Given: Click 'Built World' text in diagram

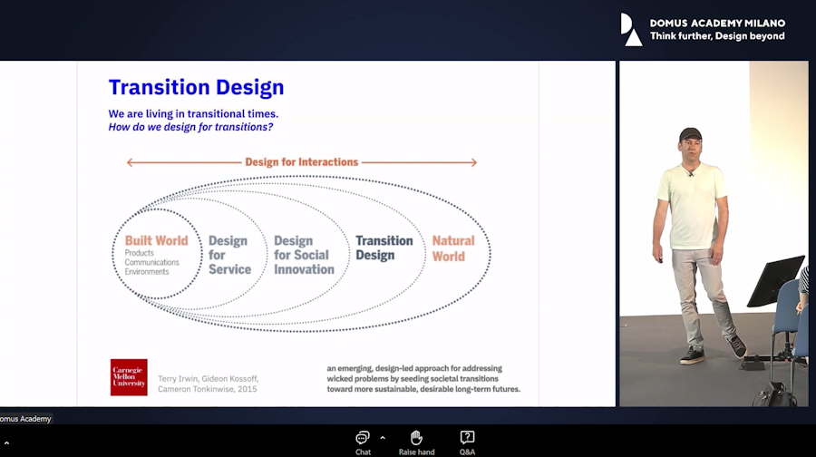Looking at the screenshot, I should tap(156, 240).
